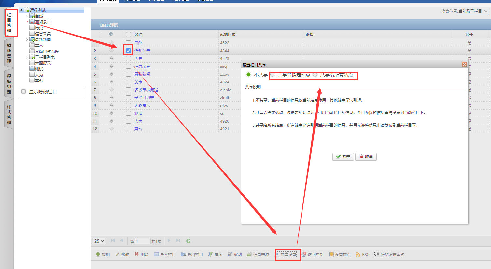Click the 确定 button in the dialog
The height and width of the screenshot is (269, 491).
343,157
